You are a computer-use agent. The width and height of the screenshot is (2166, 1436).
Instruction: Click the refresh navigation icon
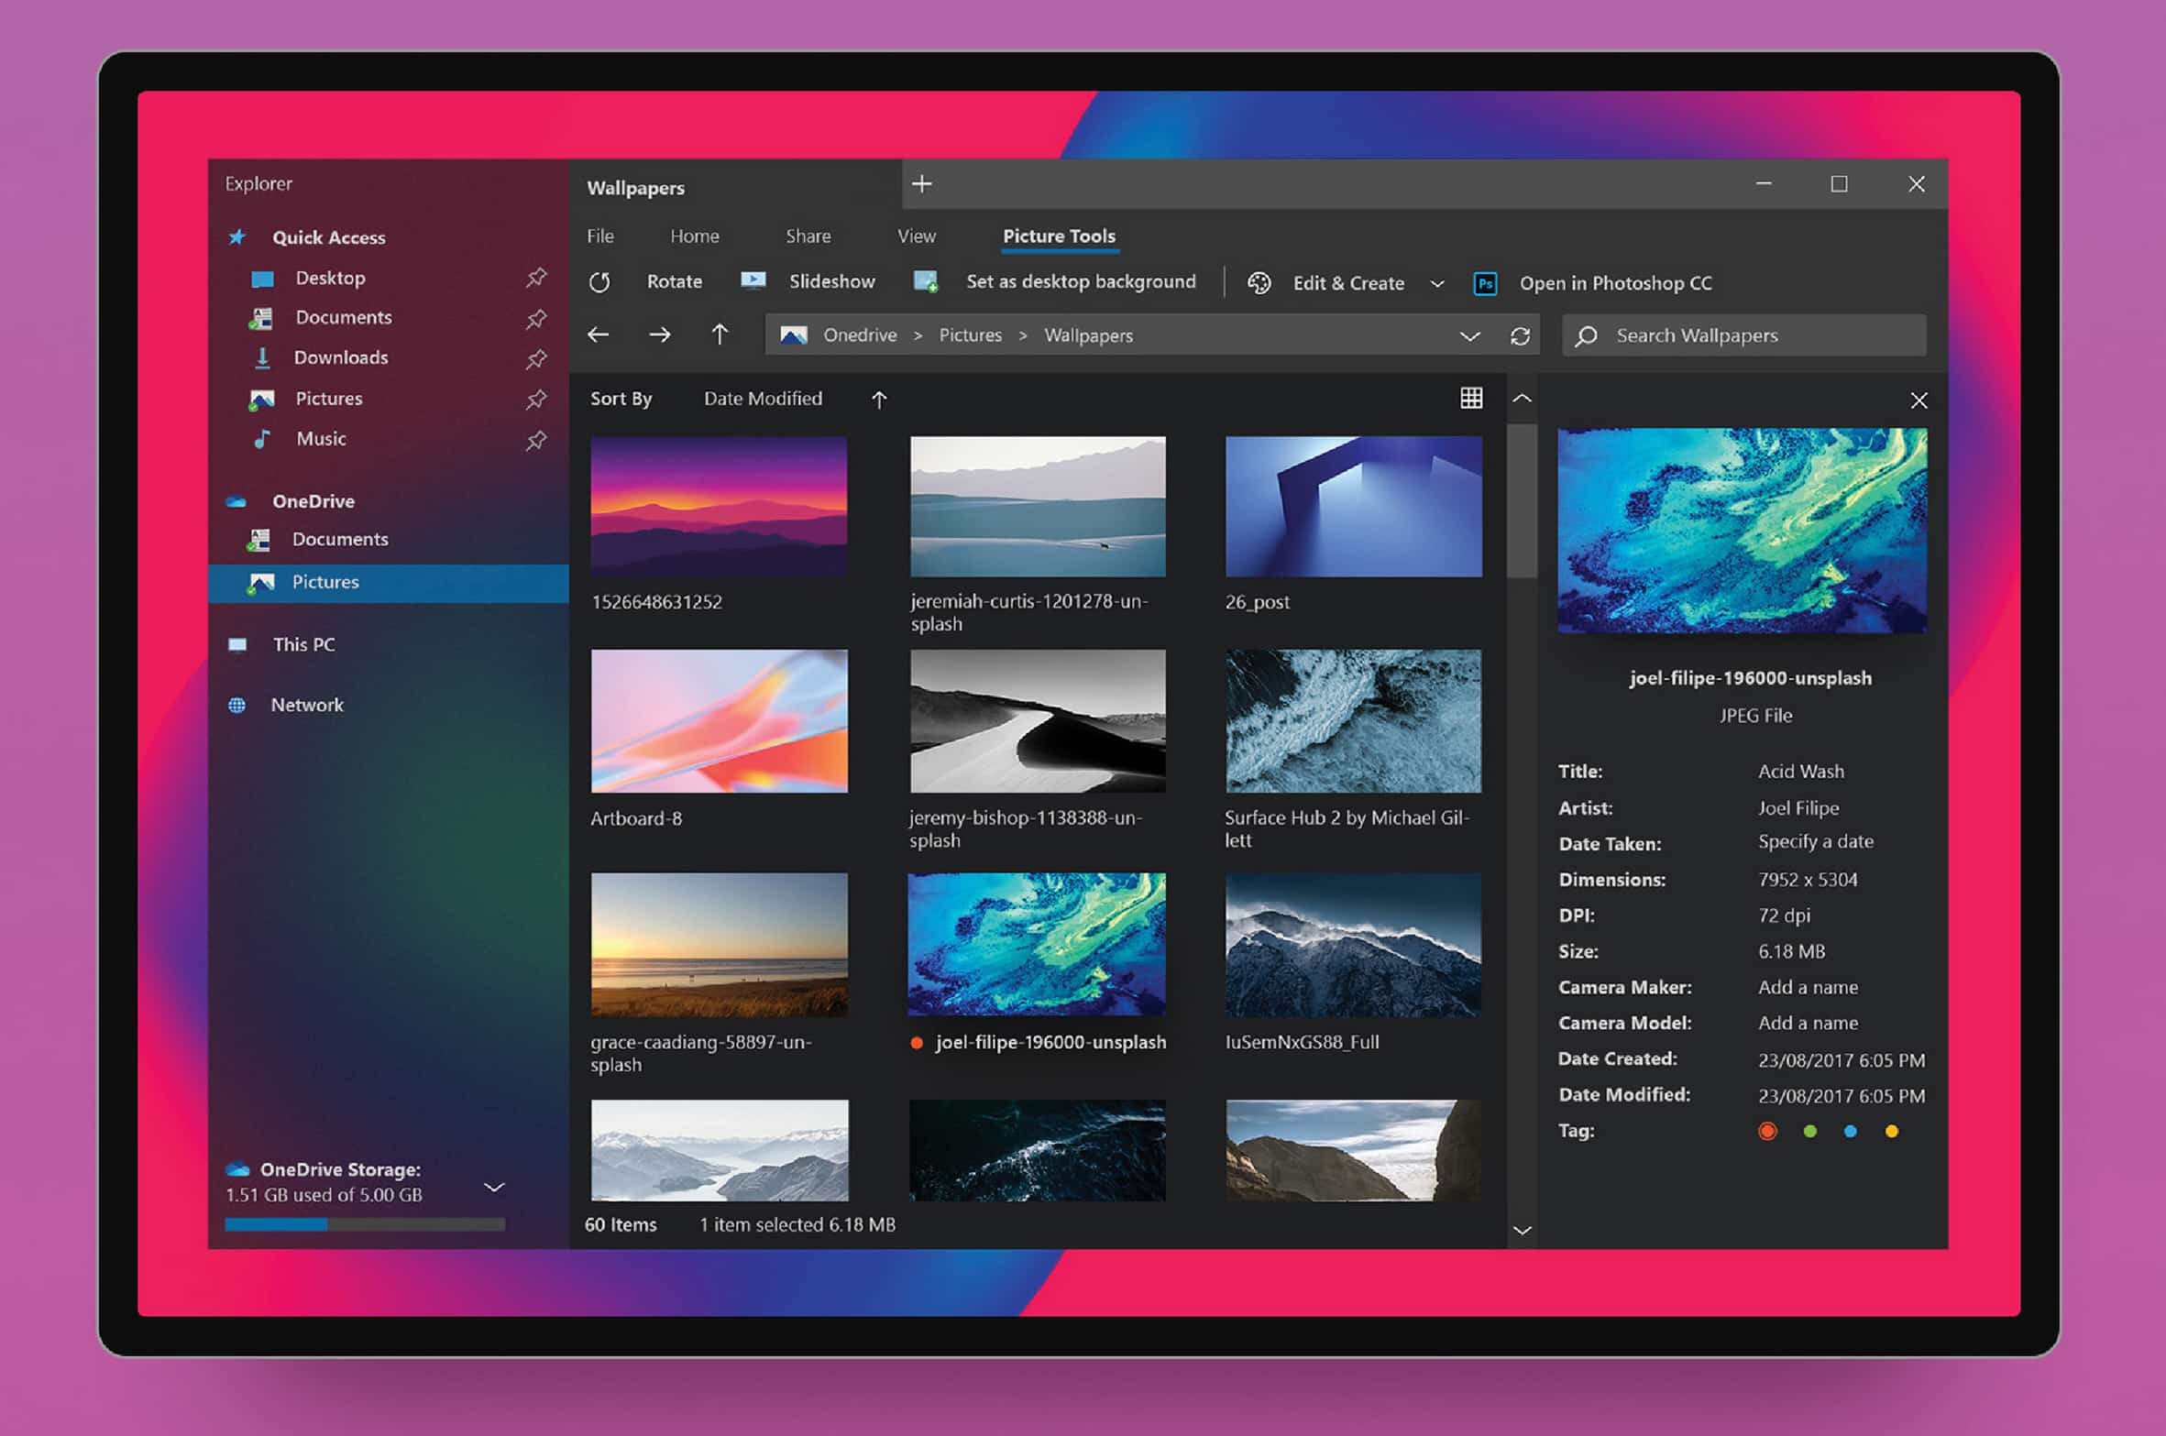(1518, 335)
